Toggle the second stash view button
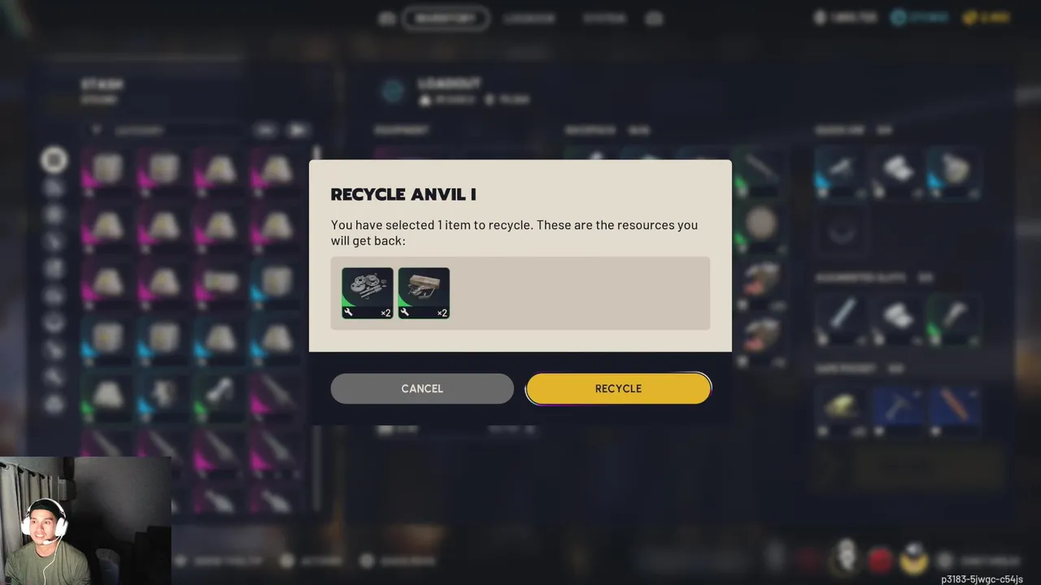 [298, 130]
